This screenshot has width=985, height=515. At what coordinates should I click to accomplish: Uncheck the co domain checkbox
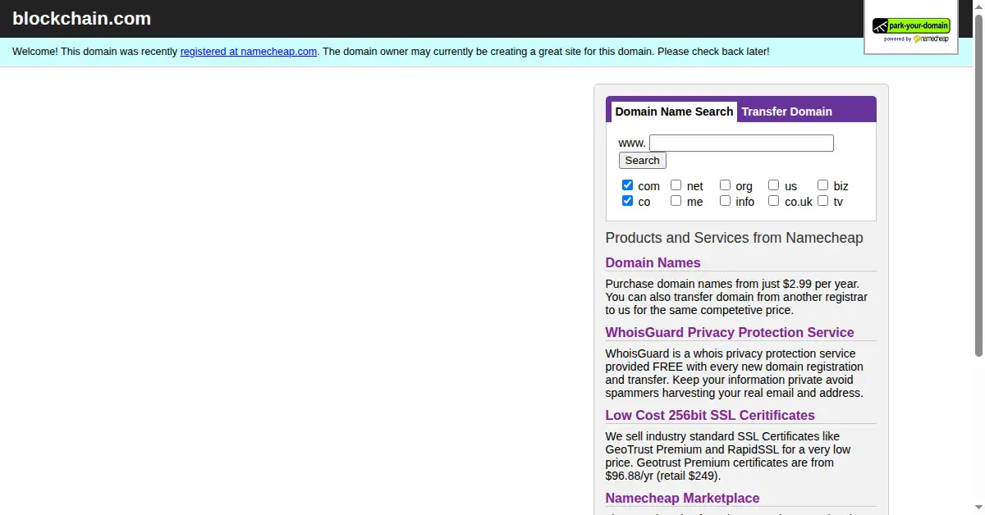tap(628, 201)
